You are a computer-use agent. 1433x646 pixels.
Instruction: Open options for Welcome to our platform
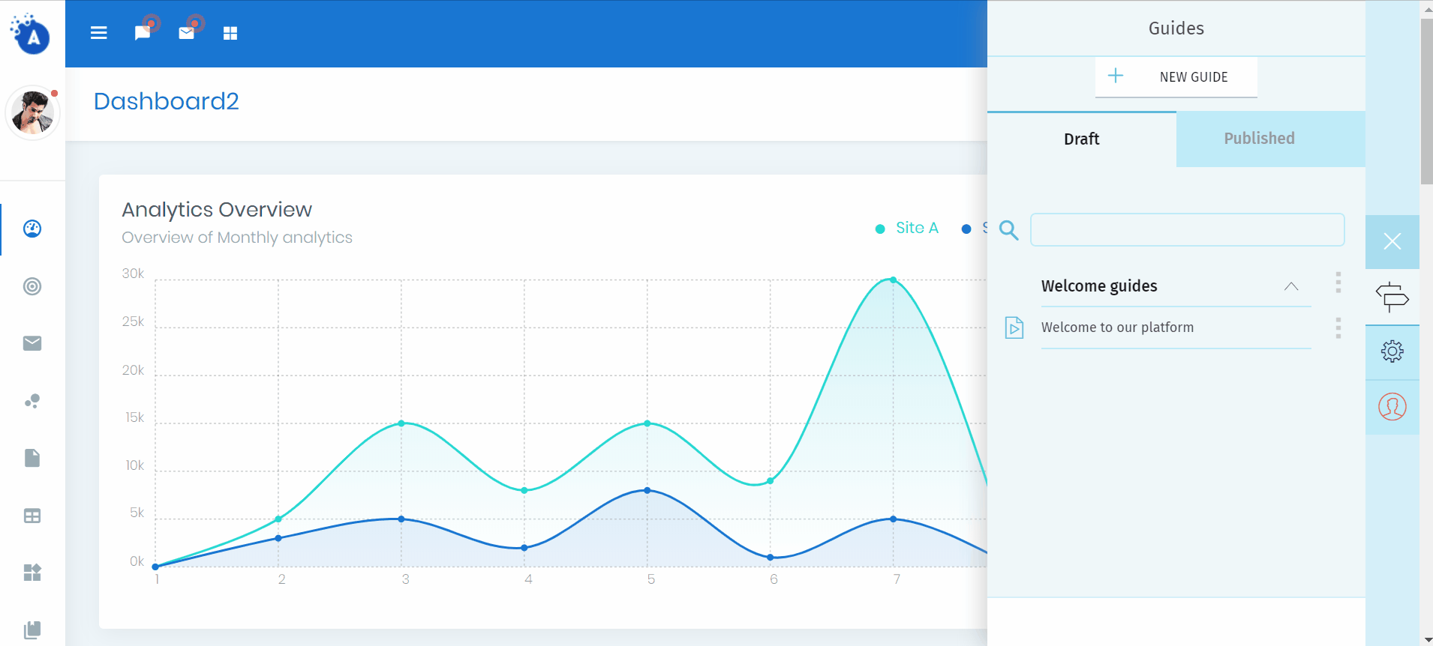click(x=1338, y=327)
